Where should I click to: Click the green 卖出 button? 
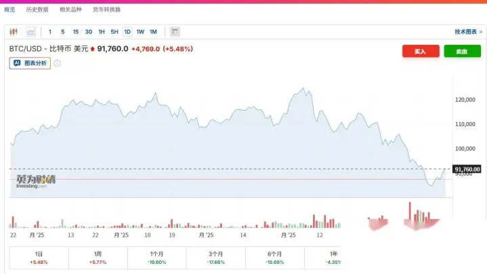(462, 52)
